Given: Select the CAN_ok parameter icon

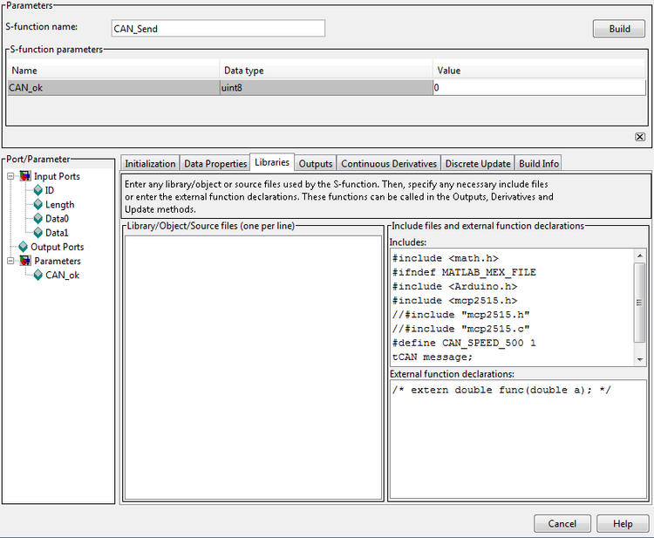Looking at the screenshot, I should 37,275.
